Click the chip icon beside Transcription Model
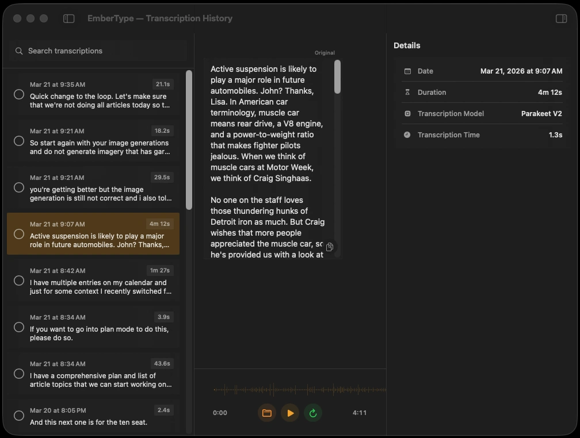Viewport: 580px width, 438px height. (x=407, y=114)
